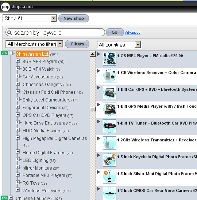Expand the Hard Drive Enclosures category
This screenshot has width=197, height=200.
tap(18, 122)
